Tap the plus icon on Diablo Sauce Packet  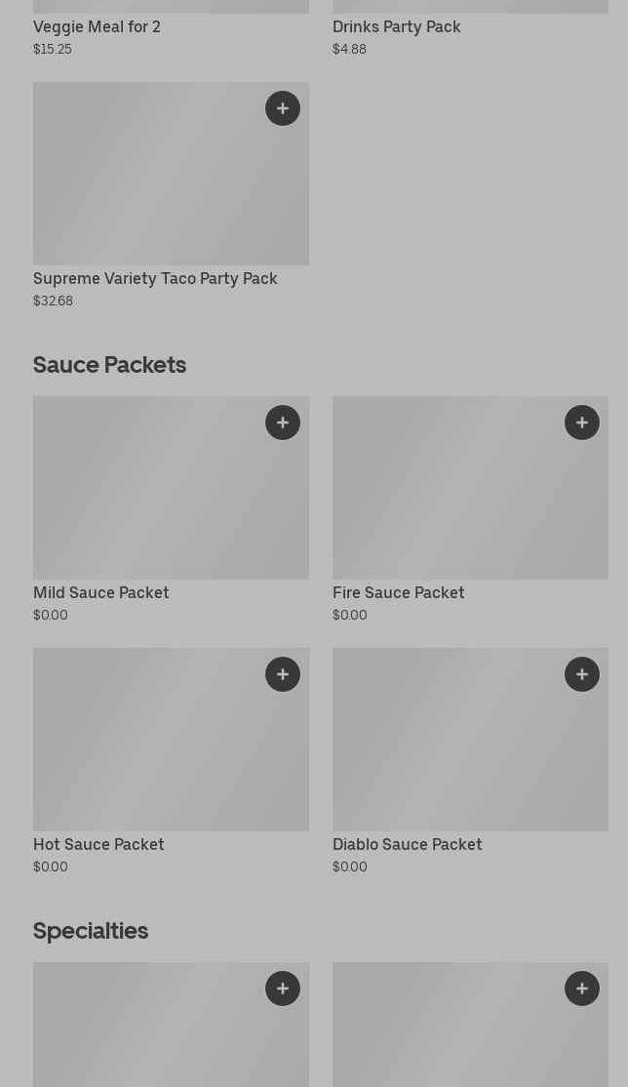[x=582, y=674]
